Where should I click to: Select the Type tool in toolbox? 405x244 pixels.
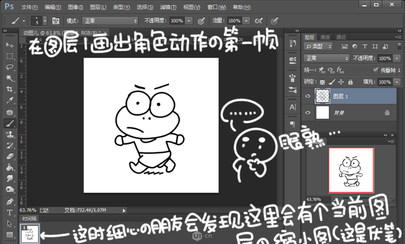(x=10, y=213)
